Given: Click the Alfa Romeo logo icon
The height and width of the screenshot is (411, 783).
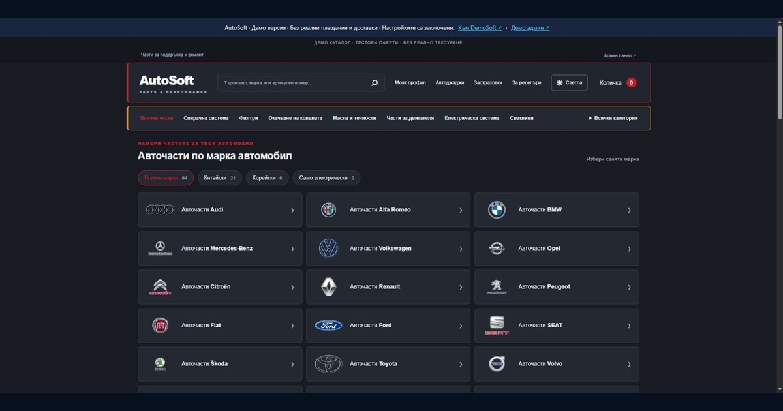Looking at the screenshot, I should pyautogui.click(x=328, y=210).
